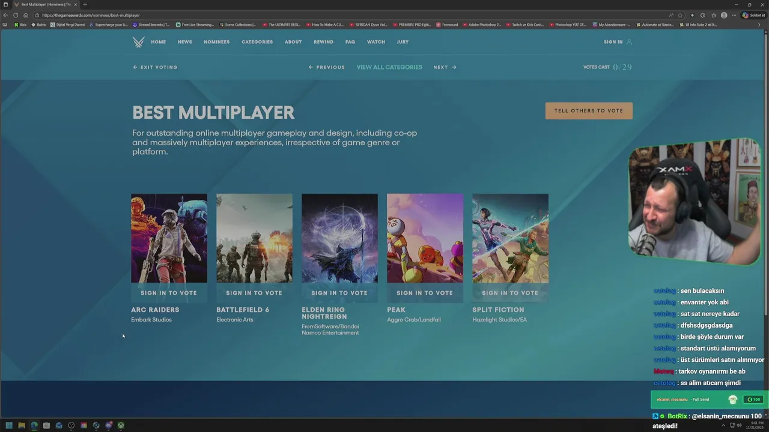Open the Adobe Photoshop bookmark
Image resolution: width=769 pixels, height=432 pixels.
click(x=482, y=25)
